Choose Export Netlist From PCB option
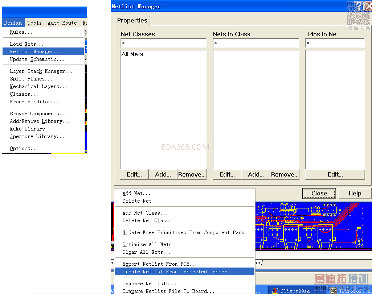This screenshot has height=294, width=372. tap(160, 264)
